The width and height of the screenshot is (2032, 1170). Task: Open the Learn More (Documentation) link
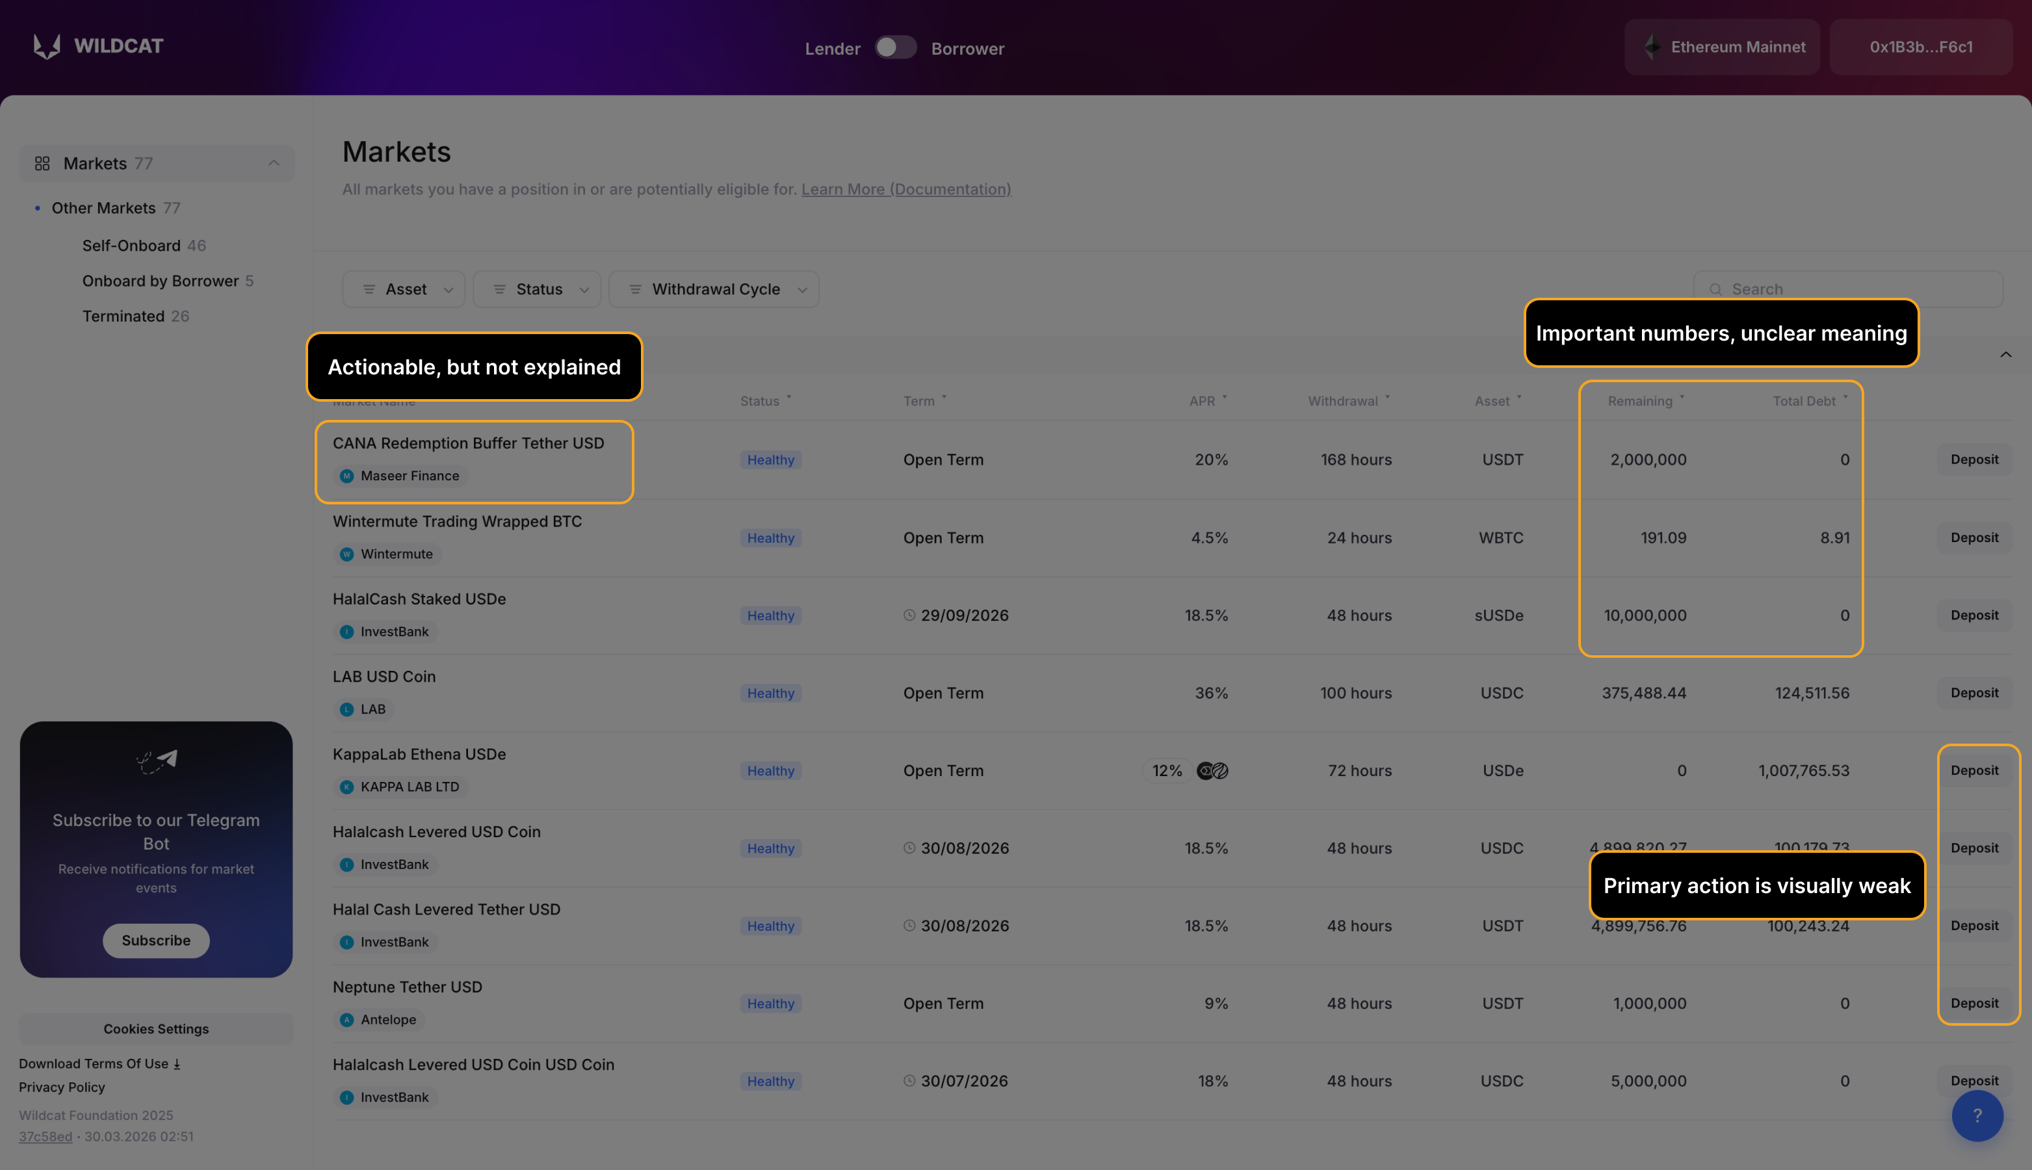pyautogui.click(x=905, y=190)
